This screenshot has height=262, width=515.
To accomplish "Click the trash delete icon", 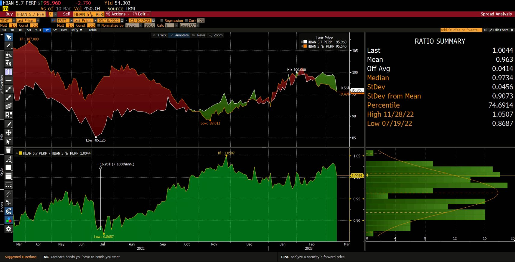I will click(8, 150).
